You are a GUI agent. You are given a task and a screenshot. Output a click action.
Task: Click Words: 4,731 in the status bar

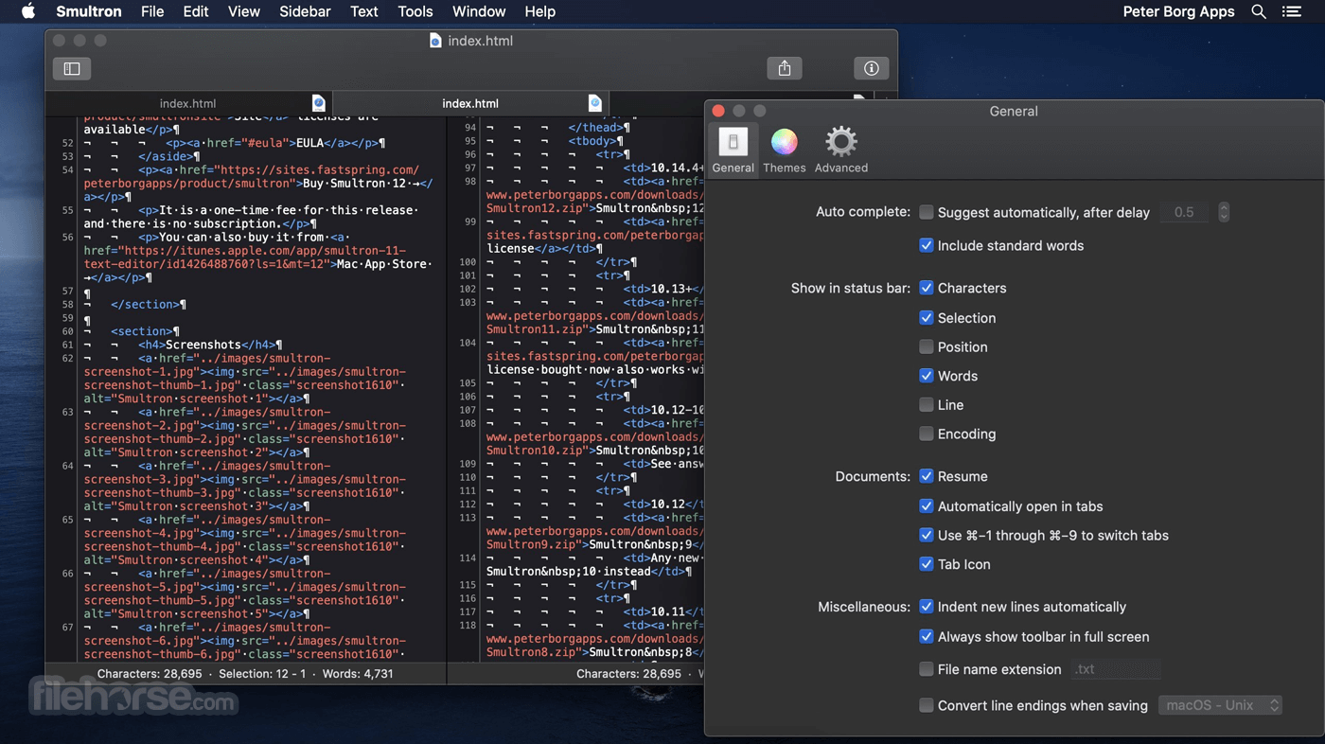point(356,674)
